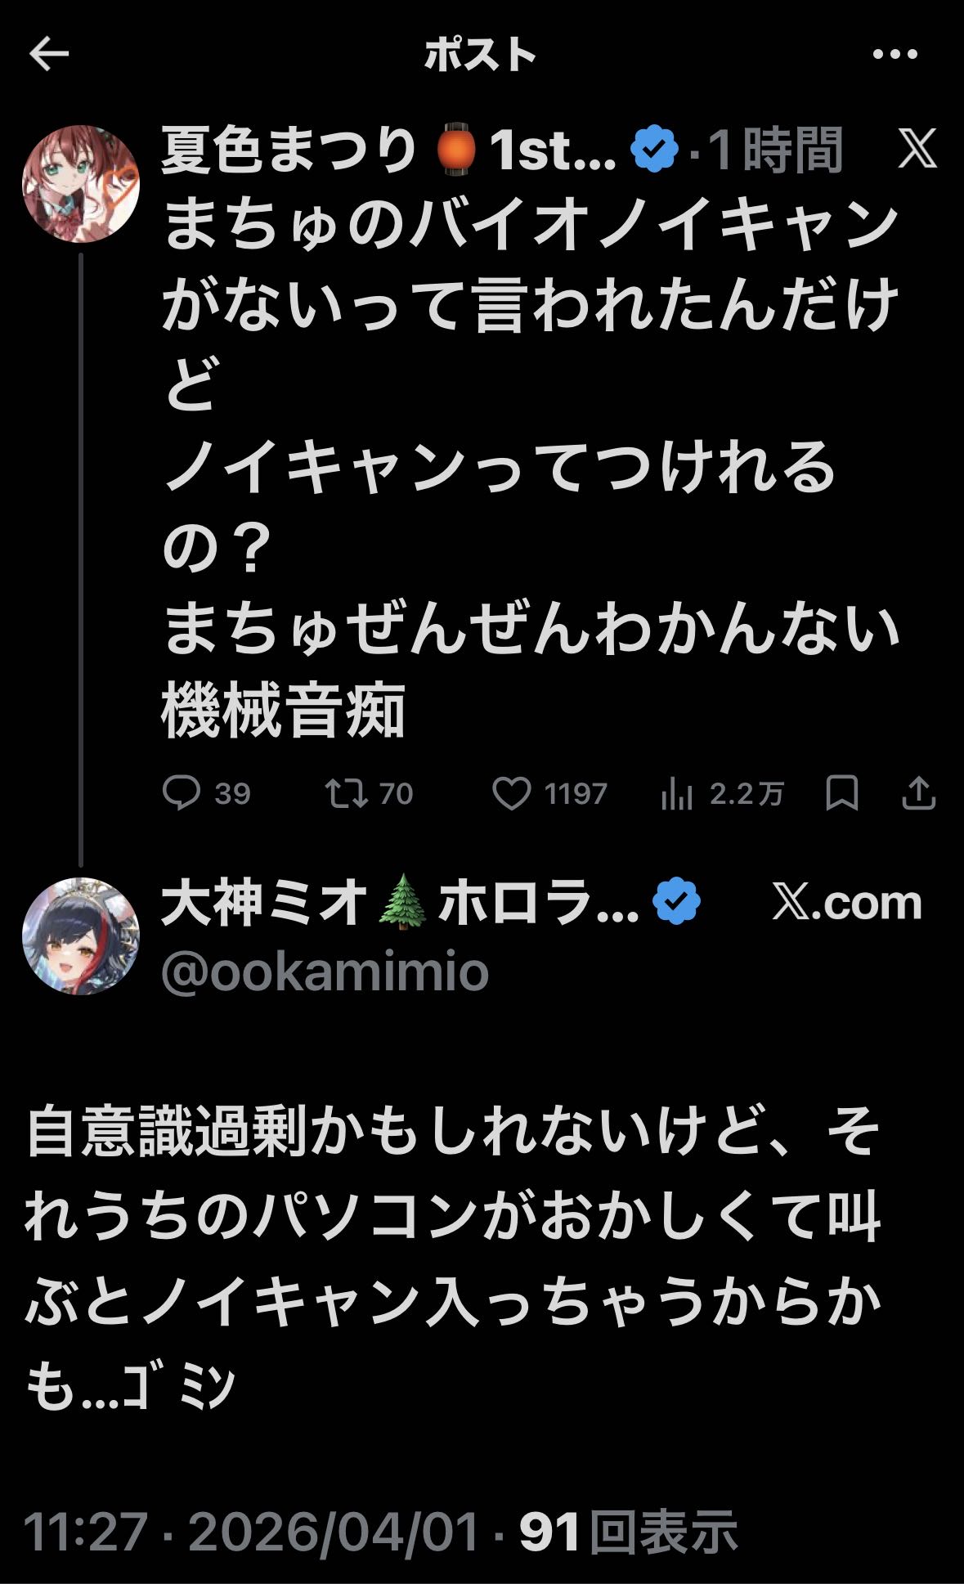Like 夏色まつり's post
964x1584 pixels.
point(512,793)
